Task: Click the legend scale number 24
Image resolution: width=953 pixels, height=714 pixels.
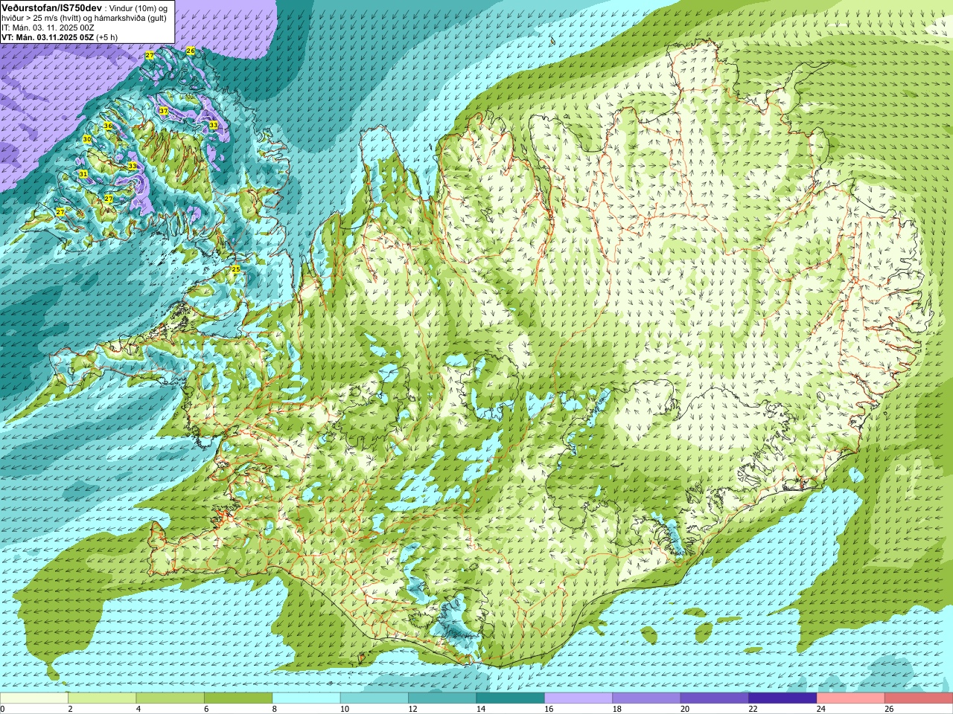Action: tap(821, 709)
